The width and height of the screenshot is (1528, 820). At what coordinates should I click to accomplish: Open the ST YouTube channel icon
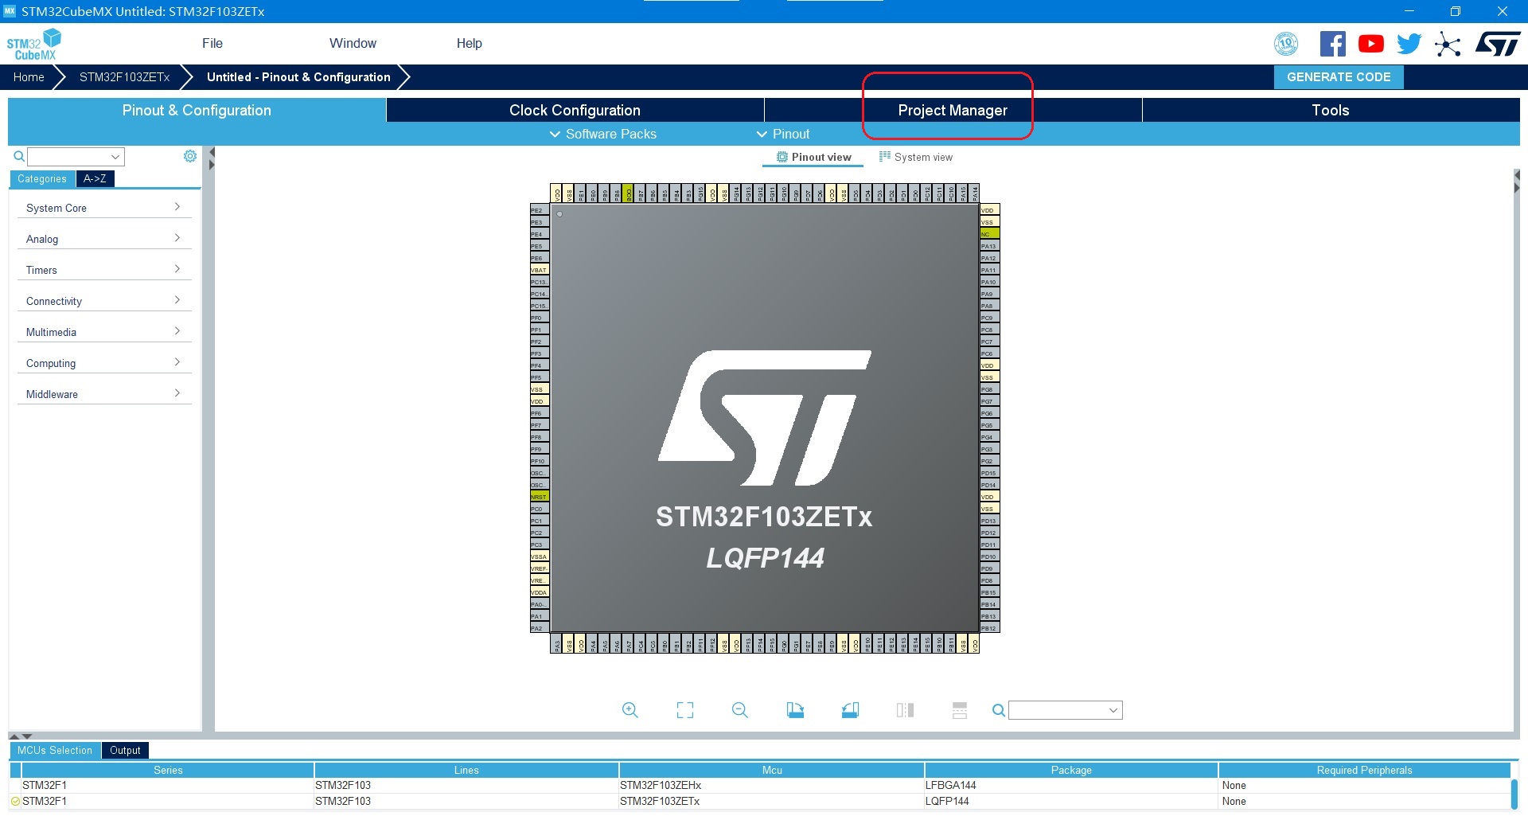(1370, 44)
